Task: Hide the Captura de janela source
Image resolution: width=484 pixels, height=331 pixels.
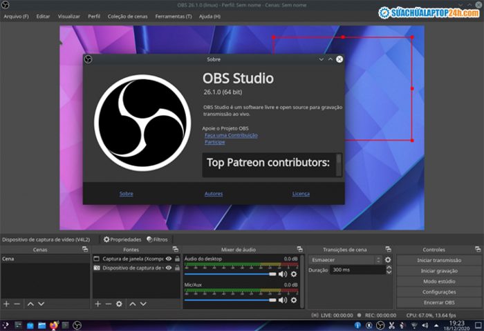Action: (168, 259)
